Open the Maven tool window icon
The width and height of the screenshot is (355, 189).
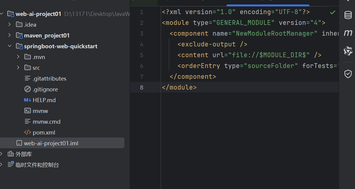(348, 33)
